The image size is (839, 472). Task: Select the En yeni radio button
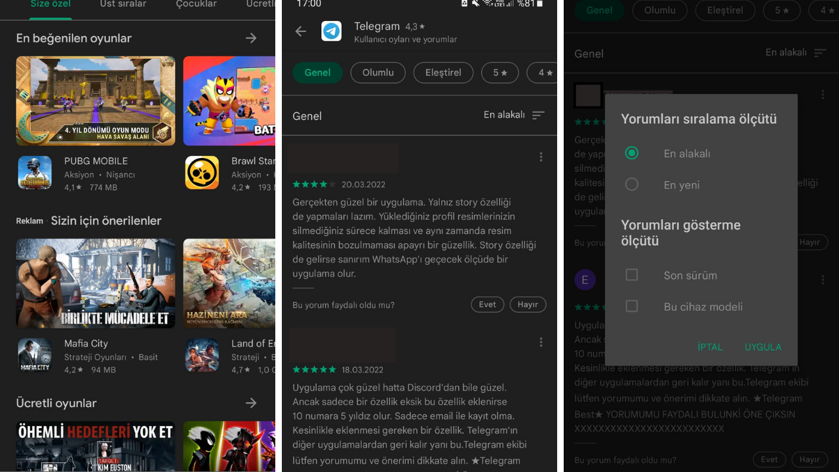click(632, 184)
